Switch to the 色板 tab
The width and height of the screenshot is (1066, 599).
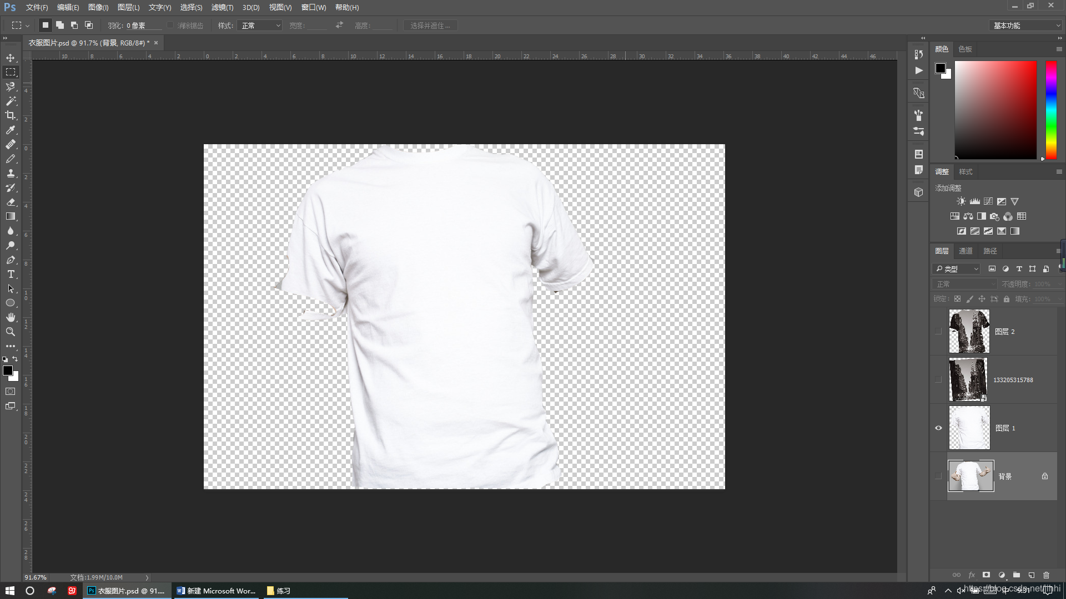pos(965,49)
